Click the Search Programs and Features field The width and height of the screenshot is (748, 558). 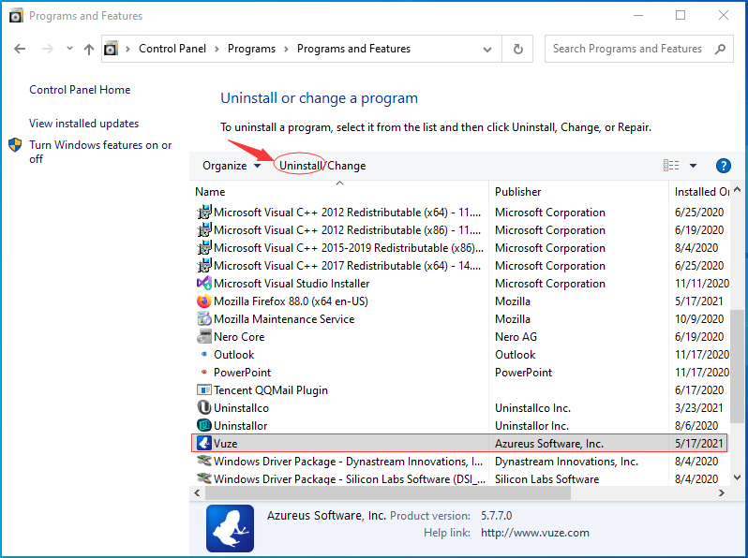(638, 49)
